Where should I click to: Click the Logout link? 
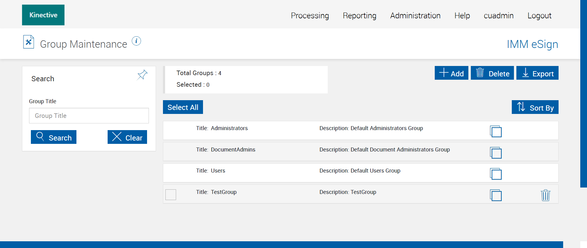coord(539,16)
